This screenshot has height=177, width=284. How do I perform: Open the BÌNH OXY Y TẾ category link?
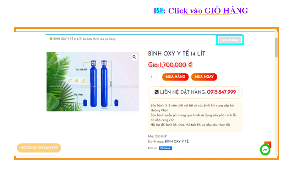(176, 141)
